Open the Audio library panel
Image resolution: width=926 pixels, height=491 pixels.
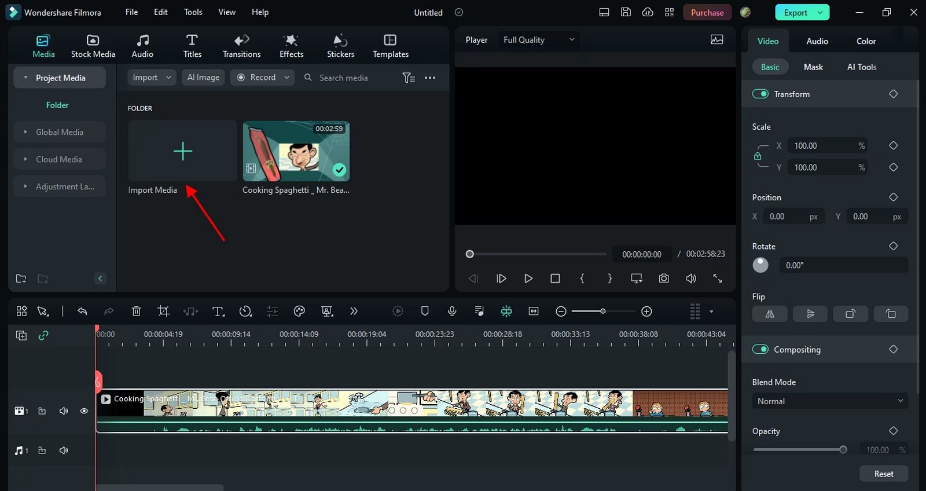[x=142, y=46]
